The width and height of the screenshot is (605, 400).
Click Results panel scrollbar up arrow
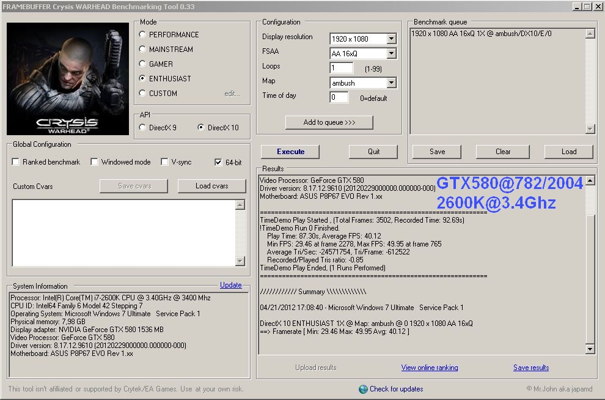[x=590, y=180]
